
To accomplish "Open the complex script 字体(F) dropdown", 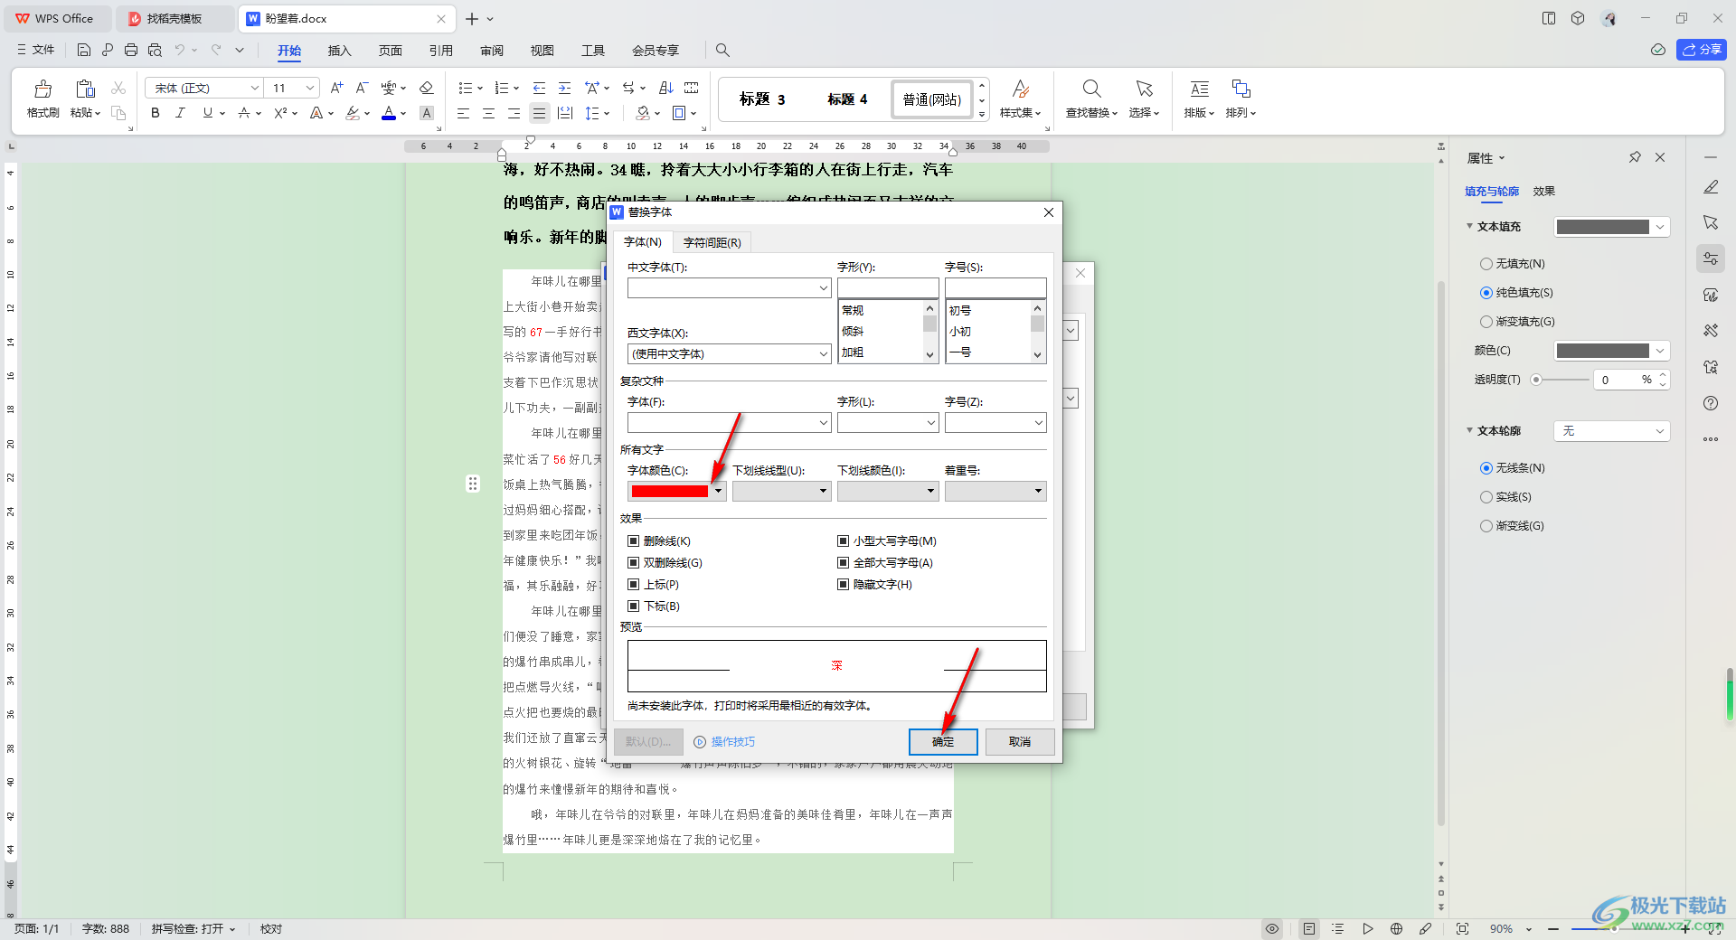I will coord(823,422).
